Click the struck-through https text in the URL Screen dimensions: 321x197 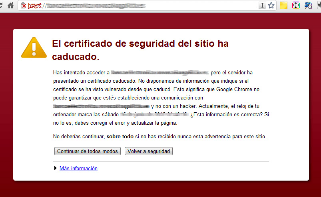35,6
